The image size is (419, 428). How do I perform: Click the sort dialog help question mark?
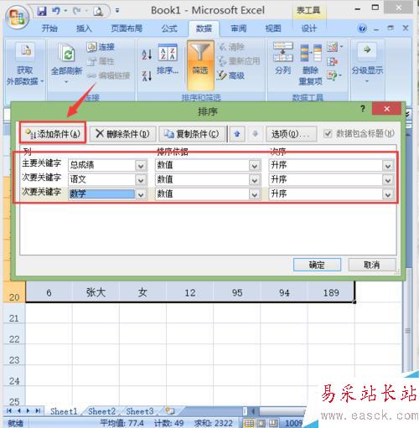click(x=363, y=108)
